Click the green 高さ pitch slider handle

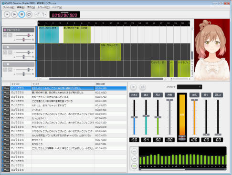[158, 117]
